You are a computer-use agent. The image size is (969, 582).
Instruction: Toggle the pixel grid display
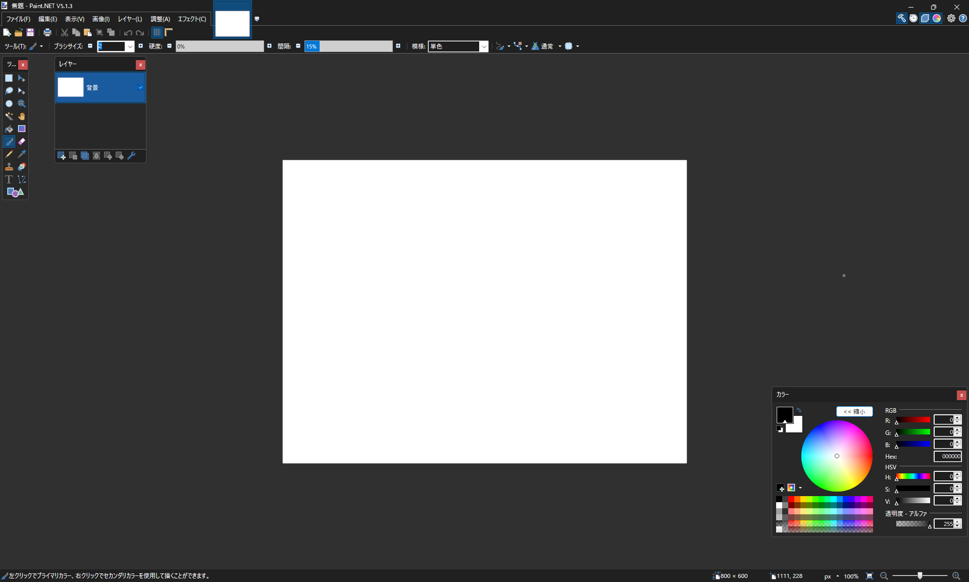pos(157,32)
